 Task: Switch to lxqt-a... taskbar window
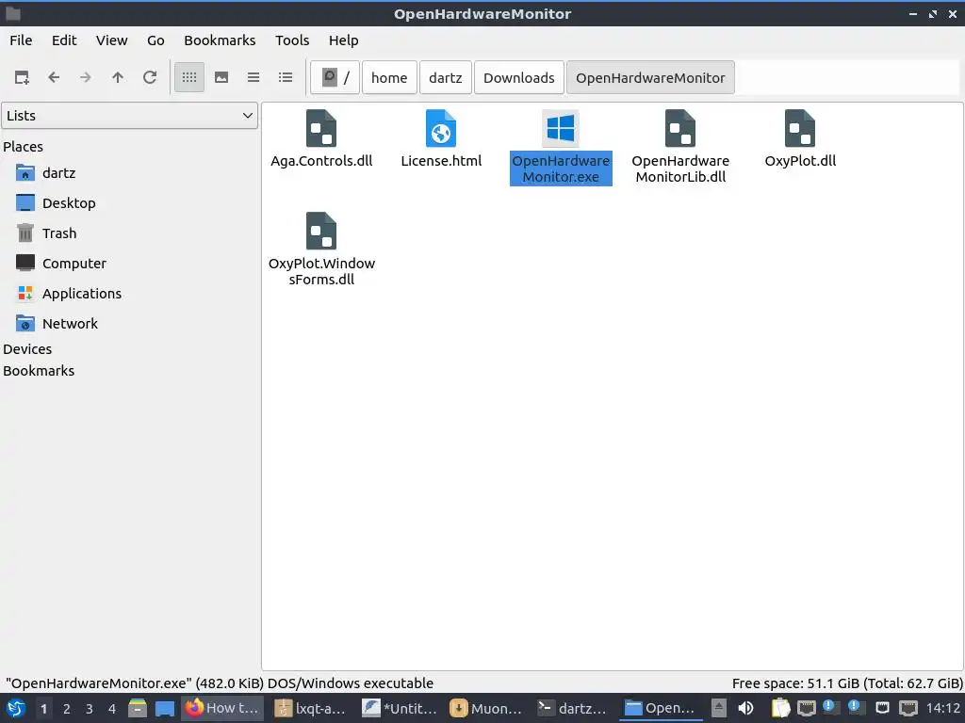click(310, 708)
